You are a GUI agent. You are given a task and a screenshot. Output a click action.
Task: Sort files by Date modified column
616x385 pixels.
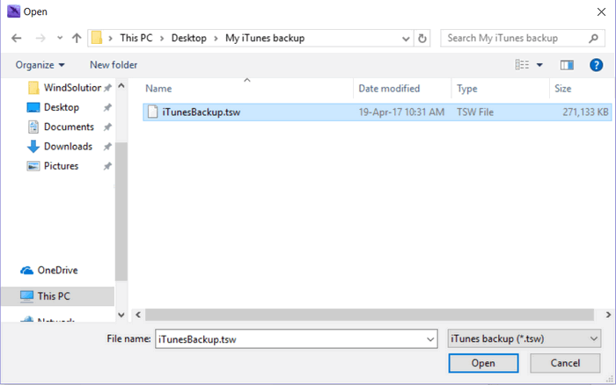(x=389, y=89)
